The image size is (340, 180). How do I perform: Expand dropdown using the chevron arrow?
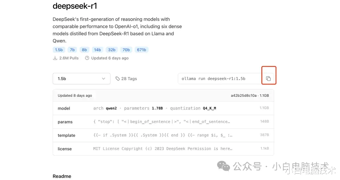(x=104, y=79)
